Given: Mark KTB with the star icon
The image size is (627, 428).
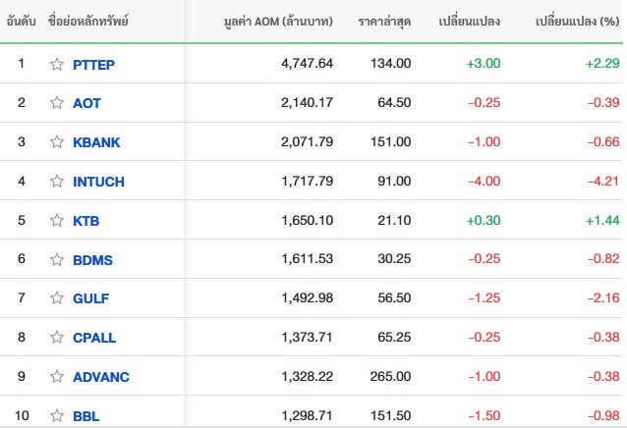Looking at the screenshot, I should click(57, 221).
